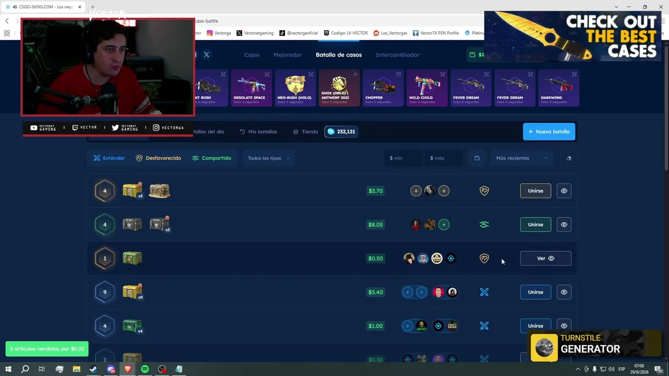Join the $1.00 battle
Image resolution: width=669 pixels, height=376 pixels.
click(535, 326)
